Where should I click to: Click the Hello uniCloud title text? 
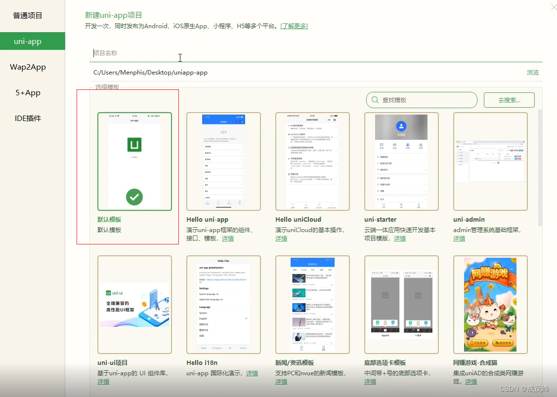coord(299,220)
